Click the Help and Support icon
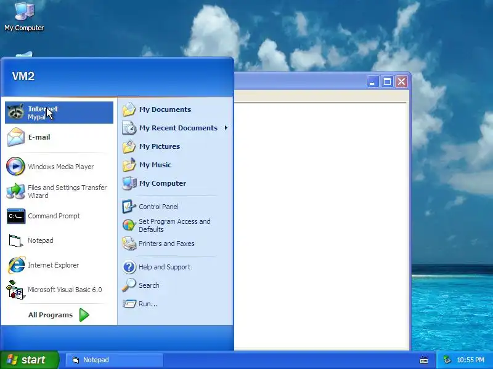 [129, 267]
